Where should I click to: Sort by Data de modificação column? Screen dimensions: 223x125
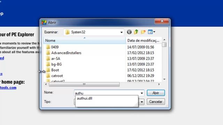coord(144,41)
